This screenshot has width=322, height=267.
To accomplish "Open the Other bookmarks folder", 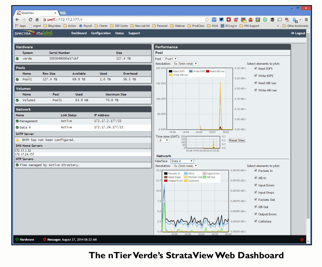I will click(295, 26).
